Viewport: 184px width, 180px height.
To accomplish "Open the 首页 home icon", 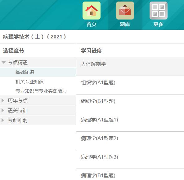I will (x=92, y=11).
